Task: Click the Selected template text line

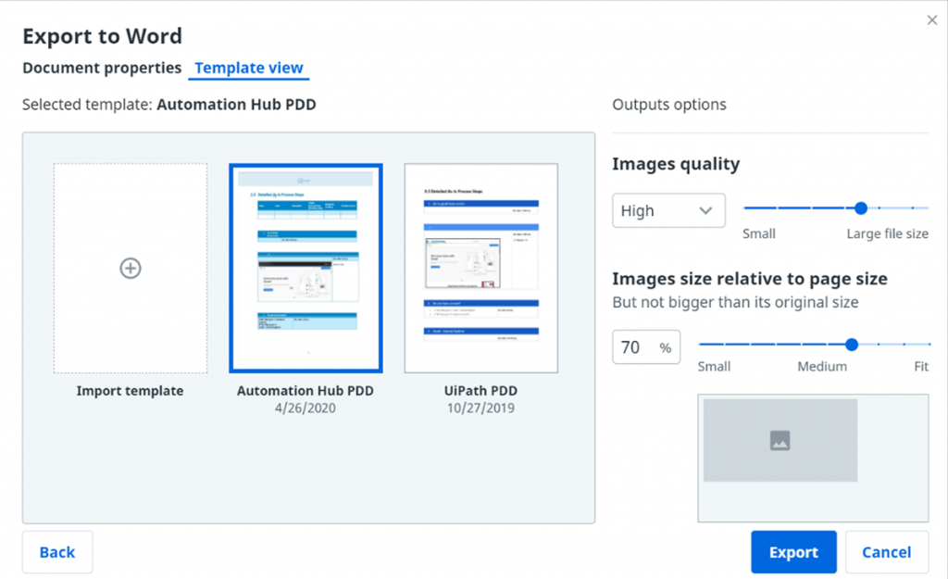Action: [x=169, y=105]
